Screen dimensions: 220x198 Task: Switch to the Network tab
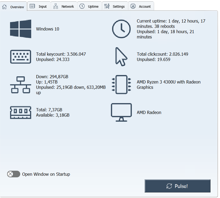64,6
